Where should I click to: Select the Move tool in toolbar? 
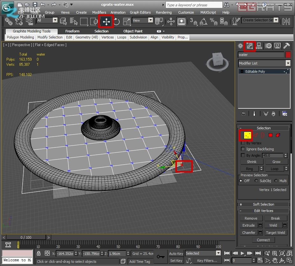pos(106,22)
